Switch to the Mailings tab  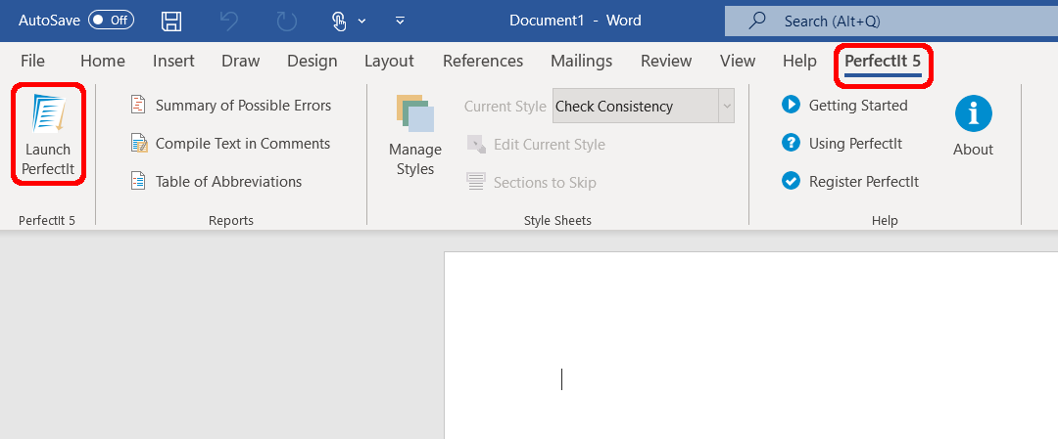click(582, 62)
